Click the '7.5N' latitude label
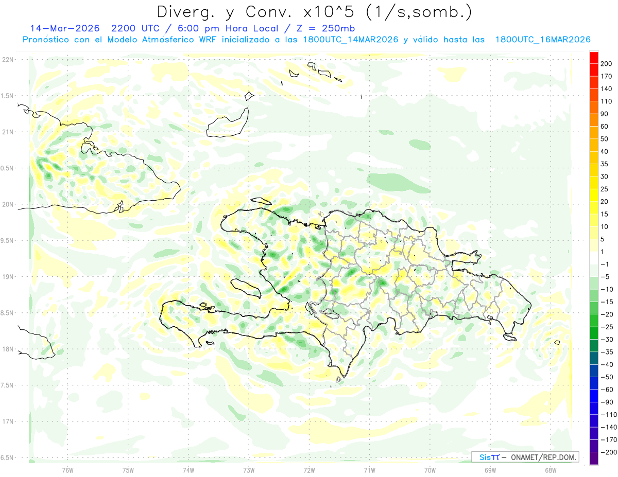This screenshot has height=477, width=618. pos(7,385)
